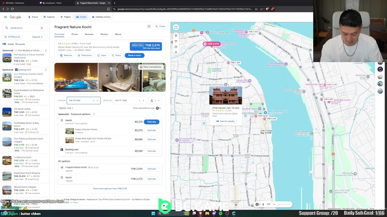The height and width of the screenshot is (217, 387).
Task: Visit site for Booking.com ฿2,920
Action: click(151, 151)
